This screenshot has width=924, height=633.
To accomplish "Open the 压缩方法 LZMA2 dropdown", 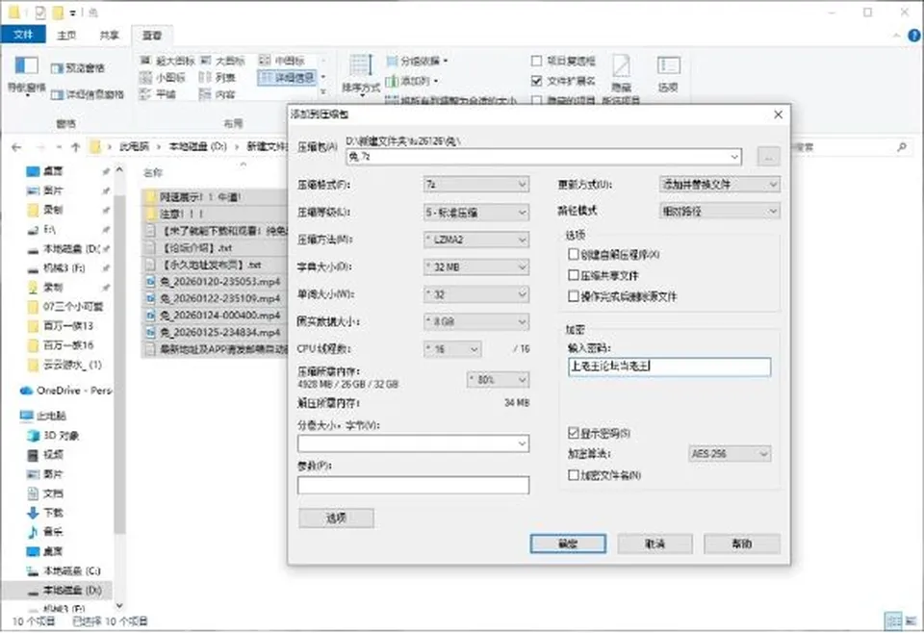I will click(476, 240).
